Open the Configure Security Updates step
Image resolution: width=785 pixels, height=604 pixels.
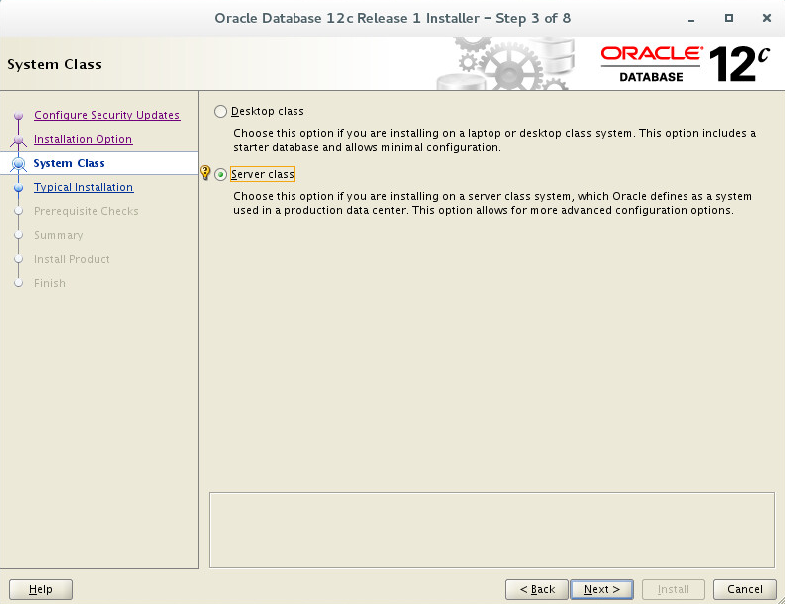106,115
